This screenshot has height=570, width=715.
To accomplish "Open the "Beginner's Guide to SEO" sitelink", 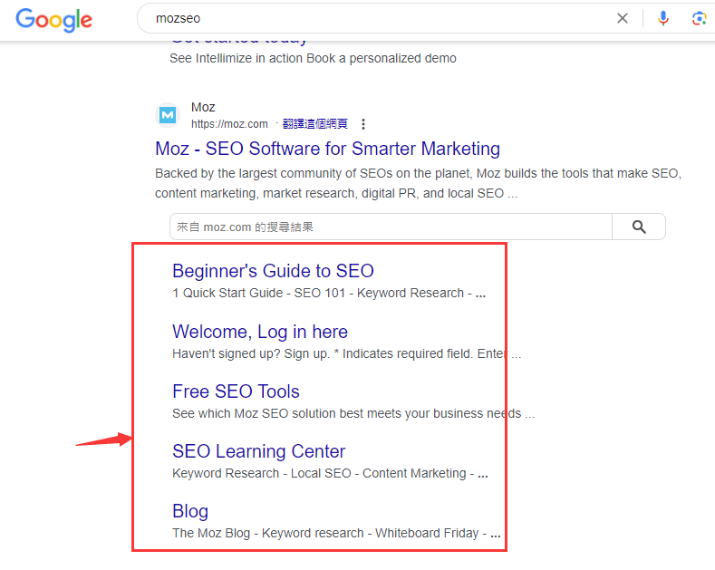I will click(273, 271).
